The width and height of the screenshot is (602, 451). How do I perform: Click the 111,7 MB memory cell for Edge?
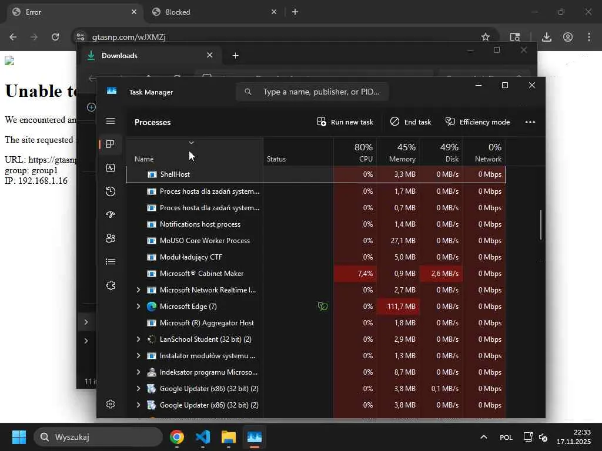pos(398,307)
